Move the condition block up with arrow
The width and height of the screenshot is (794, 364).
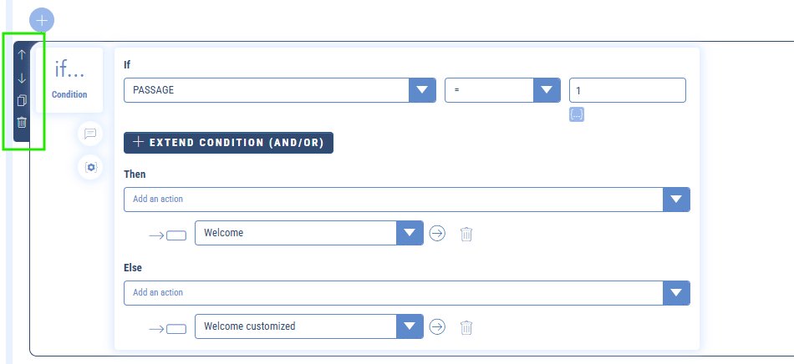pyautogui.click(x=22, y=54)
